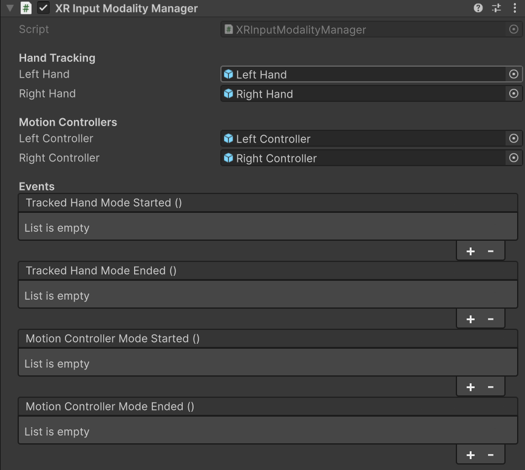Remove an entry from Motion Controller Mode Ended
Viewport: 525px width, 470px height.
click(491, 454)
